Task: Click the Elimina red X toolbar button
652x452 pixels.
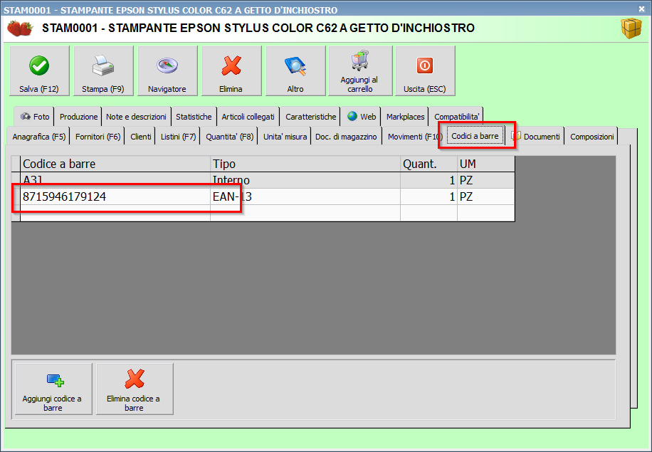Action: point(231,71)
